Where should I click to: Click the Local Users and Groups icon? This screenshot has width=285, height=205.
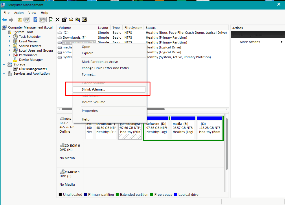(15, 50)
